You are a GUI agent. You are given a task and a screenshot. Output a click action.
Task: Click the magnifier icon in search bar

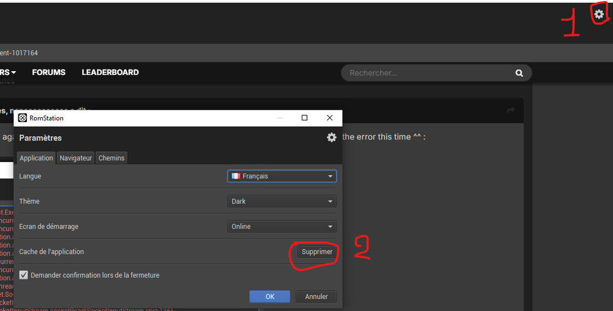pyautogui.click(x=519, y=73)
